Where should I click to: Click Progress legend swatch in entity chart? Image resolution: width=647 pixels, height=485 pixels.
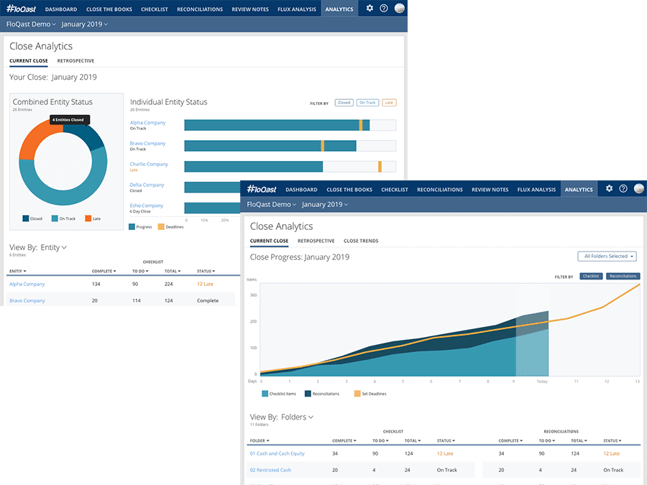132,227
